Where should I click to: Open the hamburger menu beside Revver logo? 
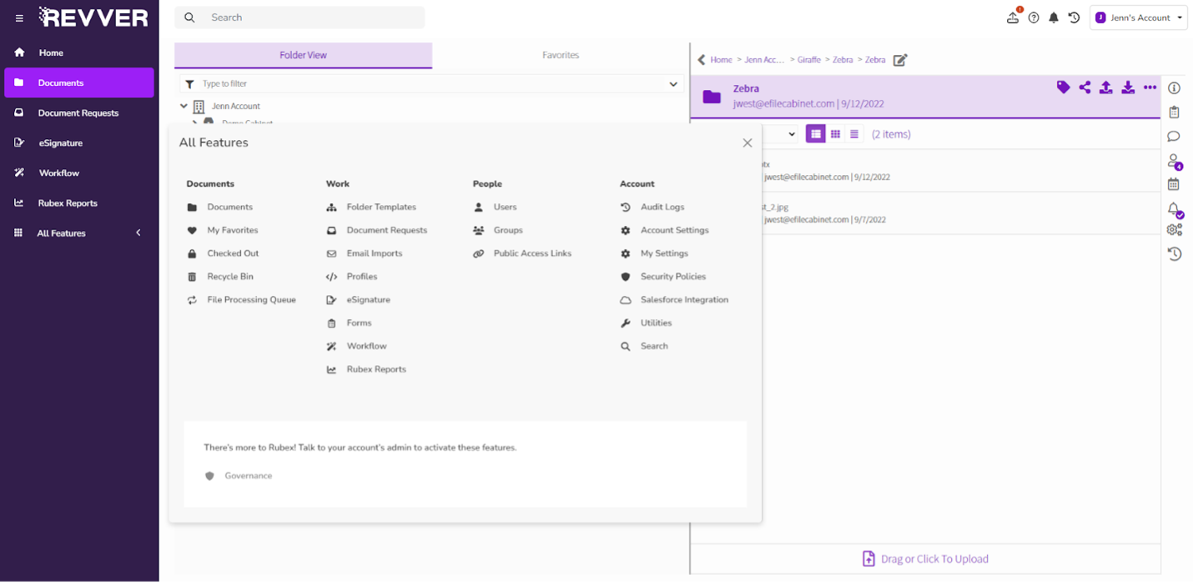[19, 17]
